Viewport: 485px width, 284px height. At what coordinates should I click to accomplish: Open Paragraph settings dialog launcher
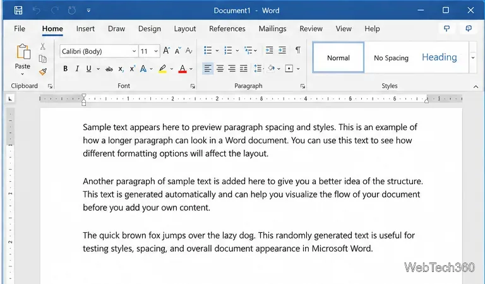[303, 86]
